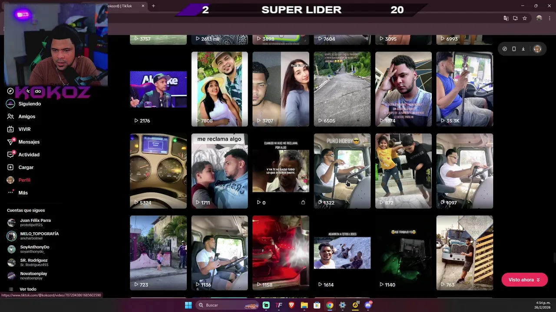Open the video with 1874 views
This screenshot has width=556, height=312.
pos(403,89)
